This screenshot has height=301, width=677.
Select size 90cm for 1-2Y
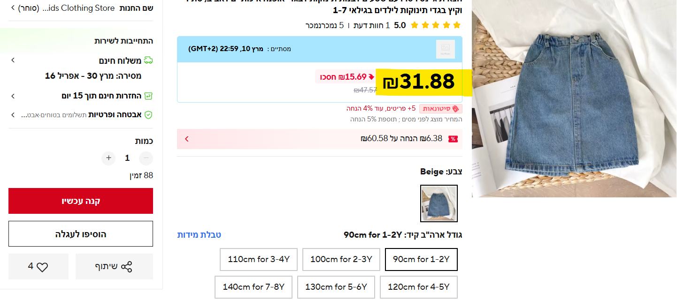click(x=421, y=259)
